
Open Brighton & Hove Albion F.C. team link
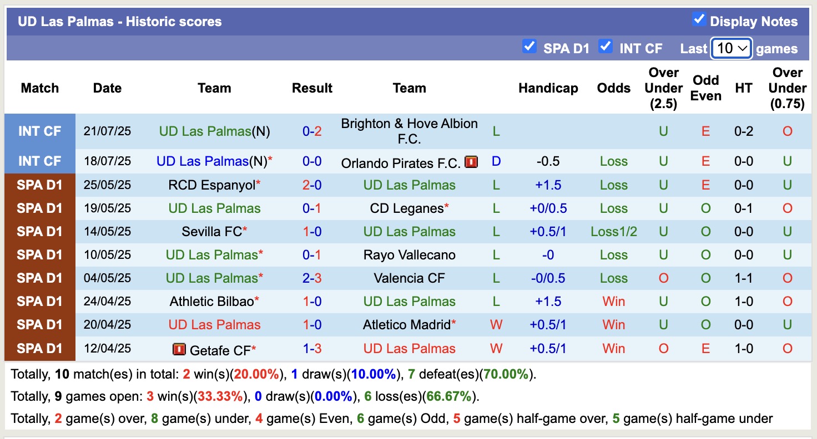(x=409, y=131)
